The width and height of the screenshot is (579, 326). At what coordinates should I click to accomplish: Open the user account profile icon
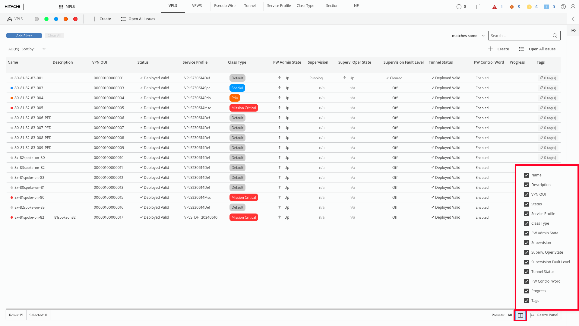pyautogui.click(x=573, y=7)
